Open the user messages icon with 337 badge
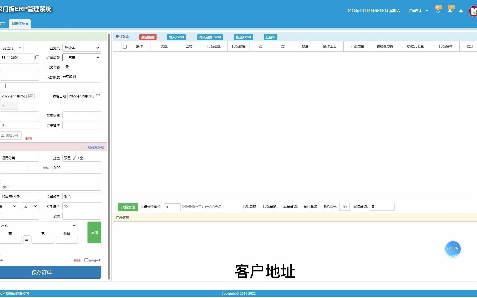The width and height of the screenshot is (477, 298). coord(450,11)
